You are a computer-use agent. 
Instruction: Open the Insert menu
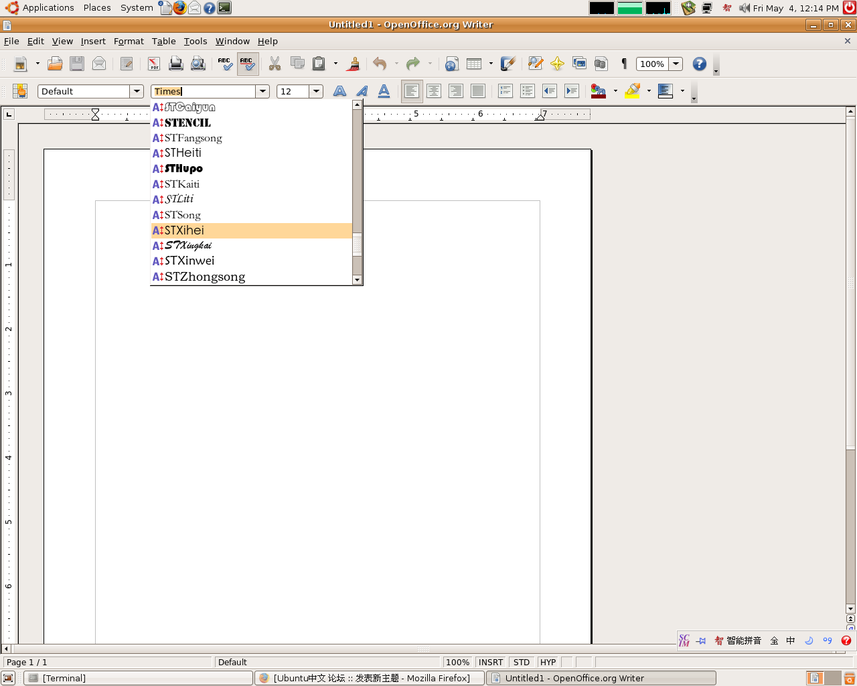click(93, 41)
